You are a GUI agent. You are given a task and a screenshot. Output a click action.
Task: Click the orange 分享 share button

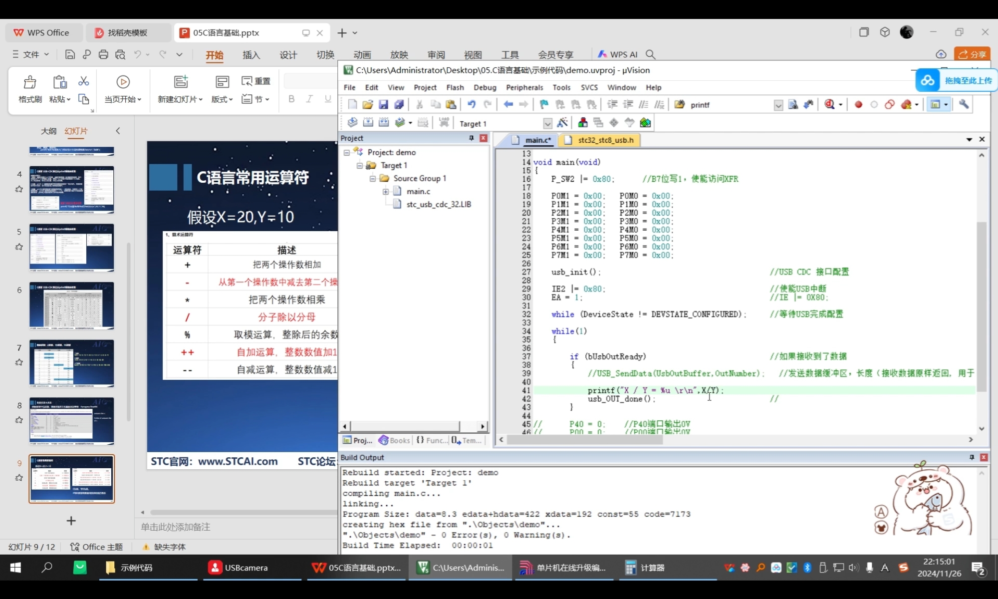pos(972,54)
